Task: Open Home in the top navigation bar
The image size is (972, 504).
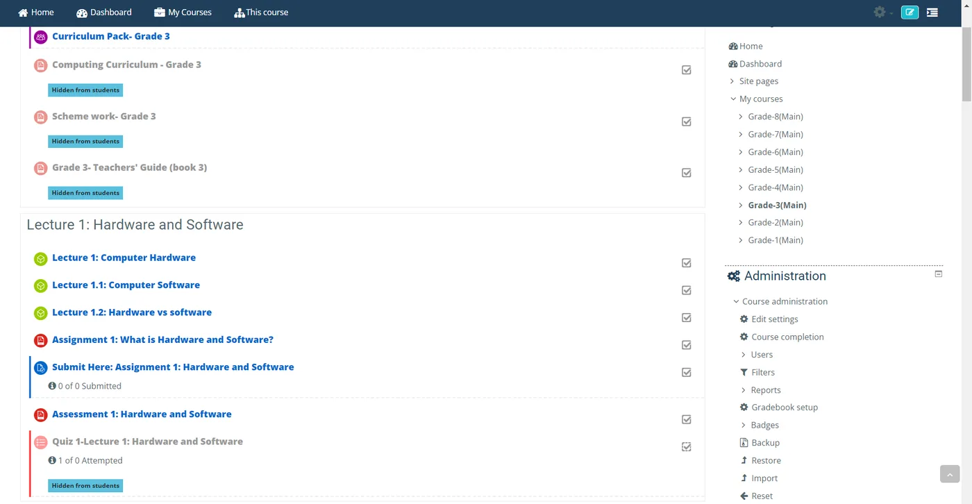Action: [36, 12]
